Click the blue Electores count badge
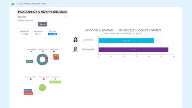 52,34
